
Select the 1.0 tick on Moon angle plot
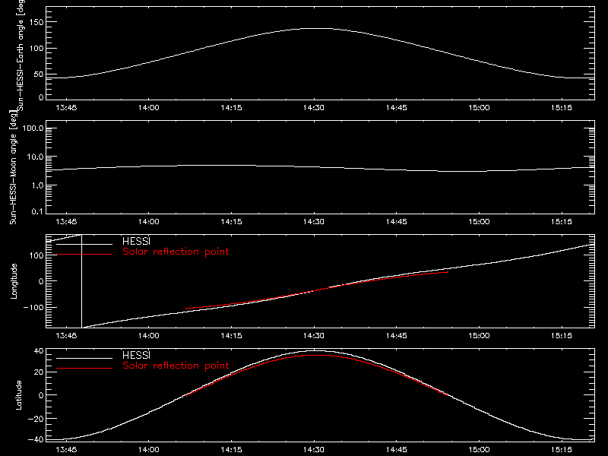point(37,185)
